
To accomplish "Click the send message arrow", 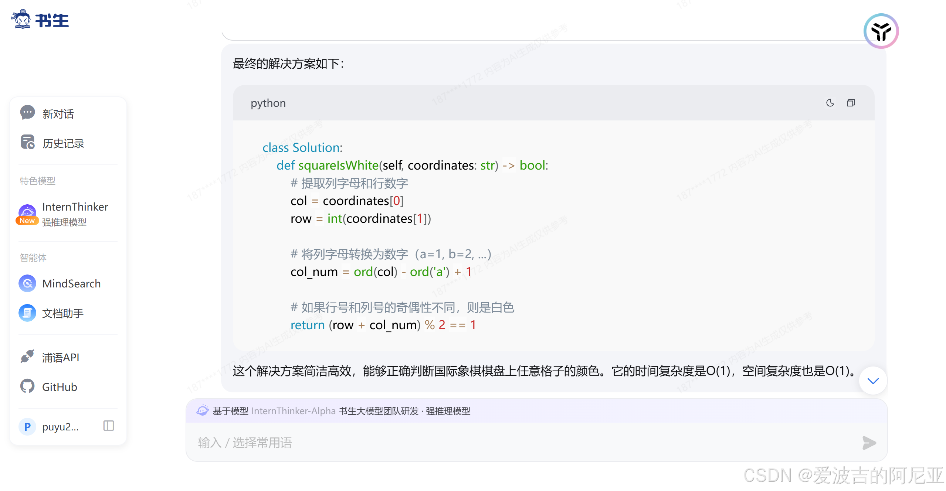I will click(x=869, y=442).
